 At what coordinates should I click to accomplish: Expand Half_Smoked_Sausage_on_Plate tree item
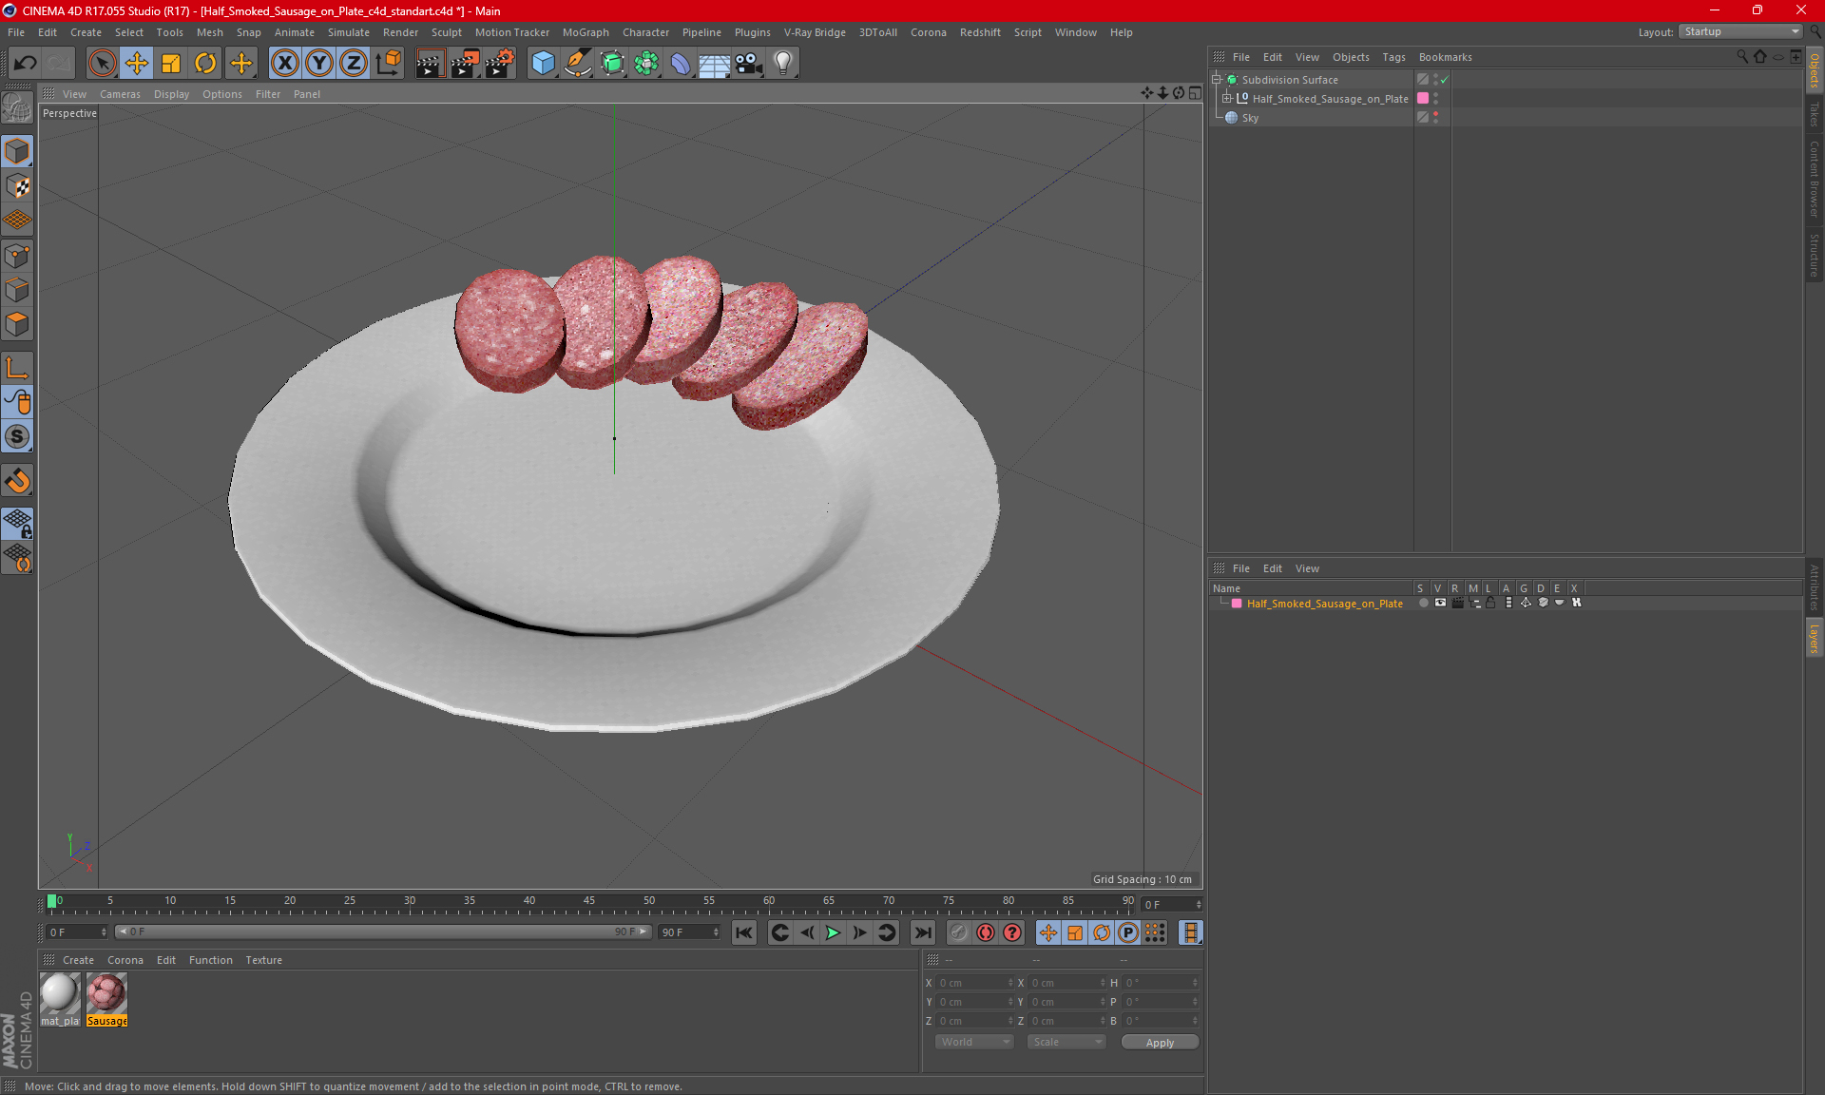[1226, 99]
